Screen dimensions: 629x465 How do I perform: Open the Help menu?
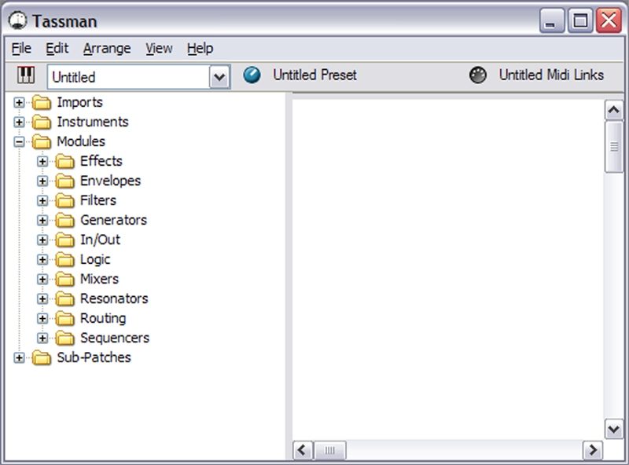(x=200, y=49)
